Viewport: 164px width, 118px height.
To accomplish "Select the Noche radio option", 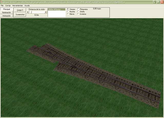I will tap(68, 11).
